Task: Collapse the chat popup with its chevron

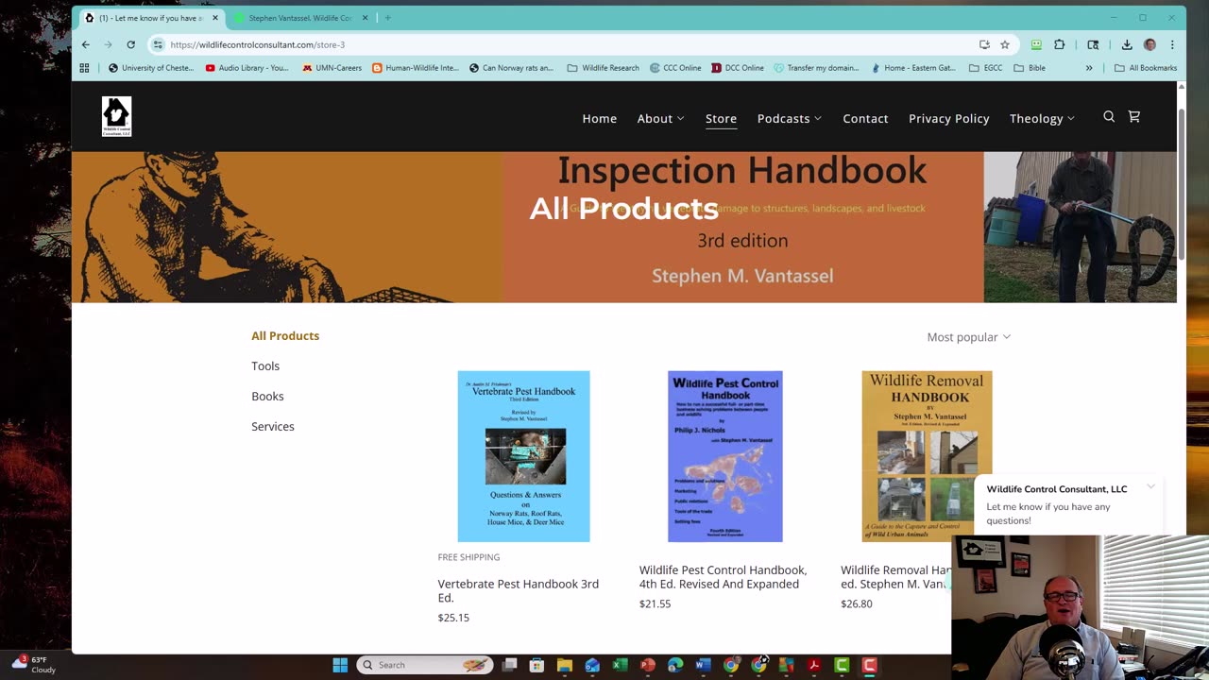Action: tap(1150, 487)
